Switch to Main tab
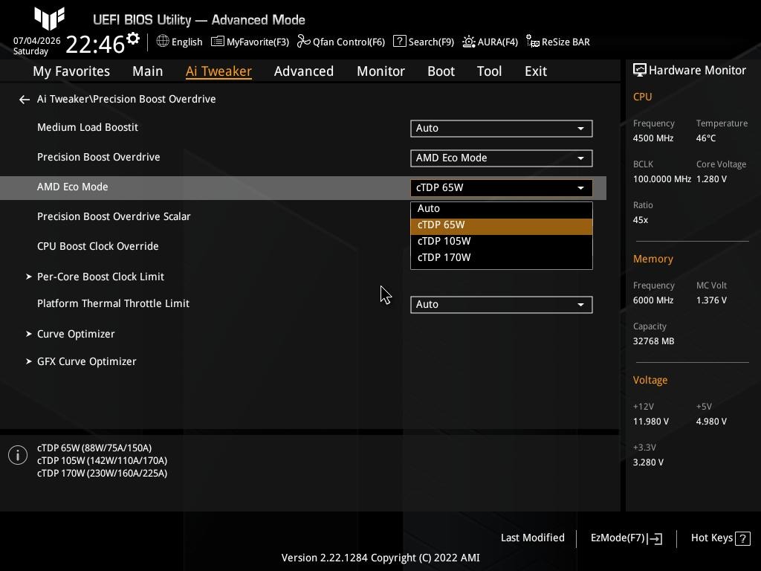Viewport: 761px width, 571px height. pyautogui.click(x=148, y=71)
